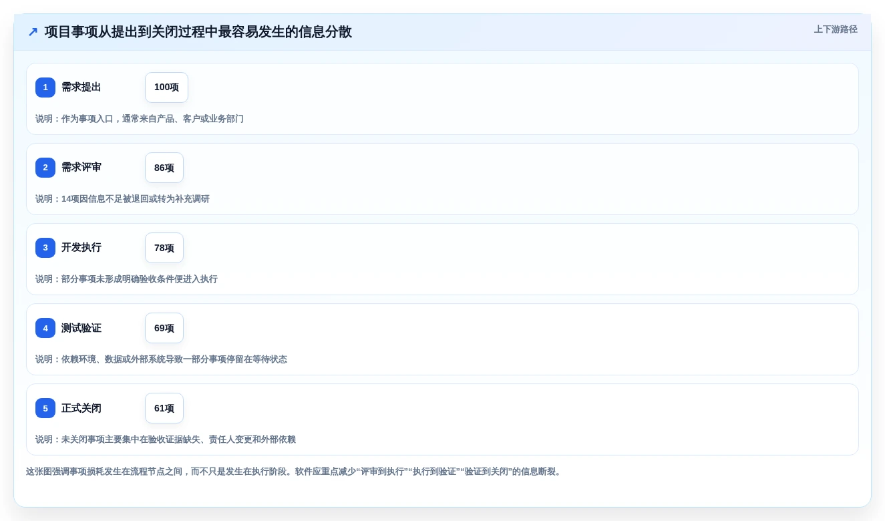This screenshot has width=885, height=521.
Task: Click step number 3 badge
Action: (45, 248)
